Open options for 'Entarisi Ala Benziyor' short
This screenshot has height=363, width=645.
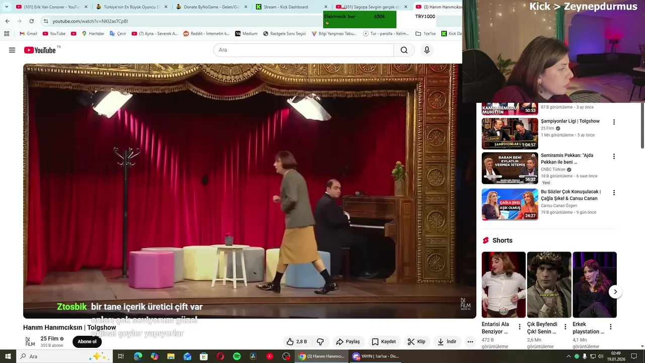(520, 327)
